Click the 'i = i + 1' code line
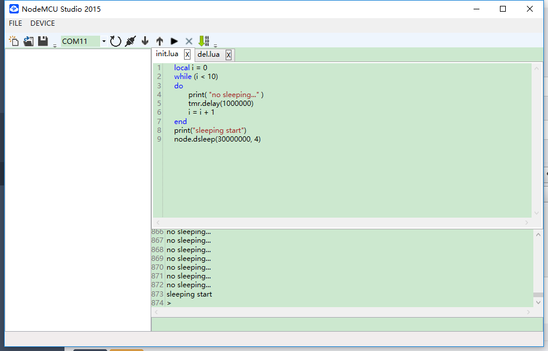 (201, 112)
